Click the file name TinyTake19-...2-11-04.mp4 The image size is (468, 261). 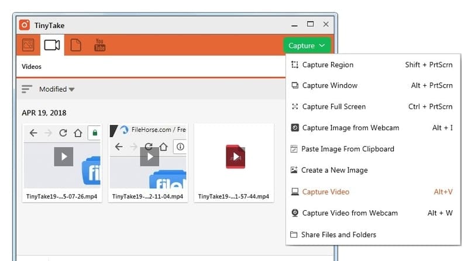click(148, 196)
